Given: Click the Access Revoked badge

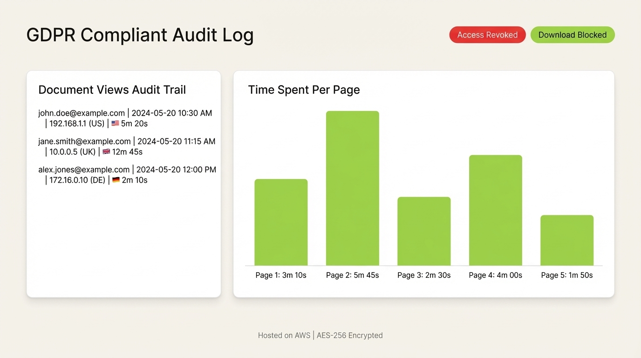Looking at the screenshot, I should [487, 34].
